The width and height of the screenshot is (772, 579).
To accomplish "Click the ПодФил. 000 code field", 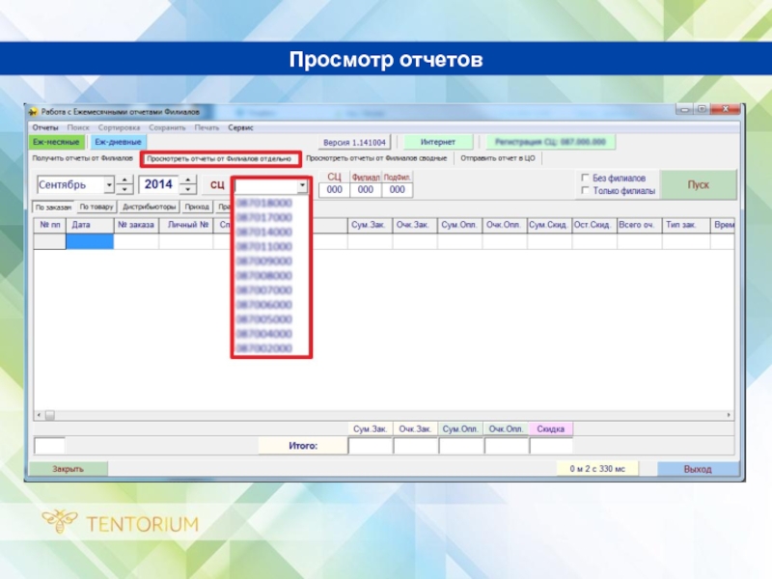I will pos(397,189).
